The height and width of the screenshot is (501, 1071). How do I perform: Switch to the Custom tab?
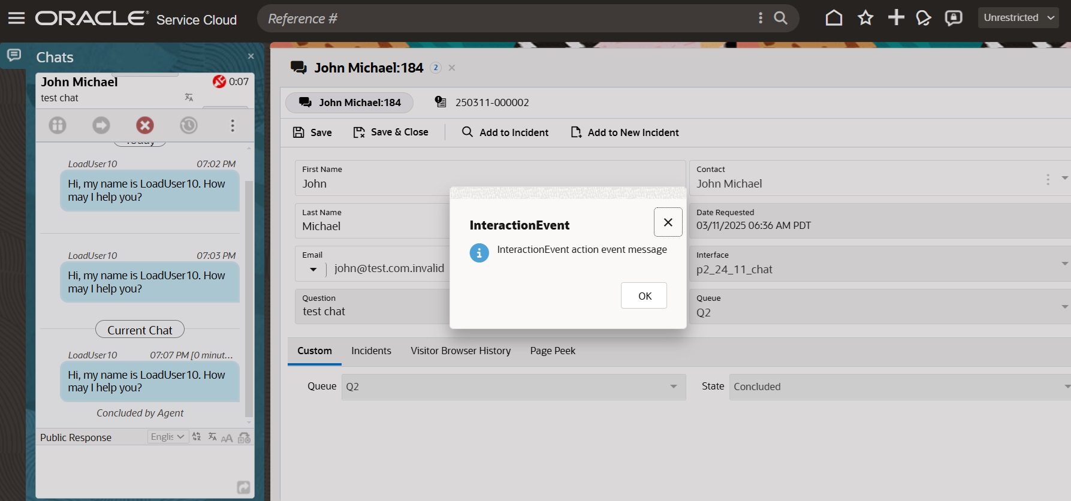(x=315, y=351)
